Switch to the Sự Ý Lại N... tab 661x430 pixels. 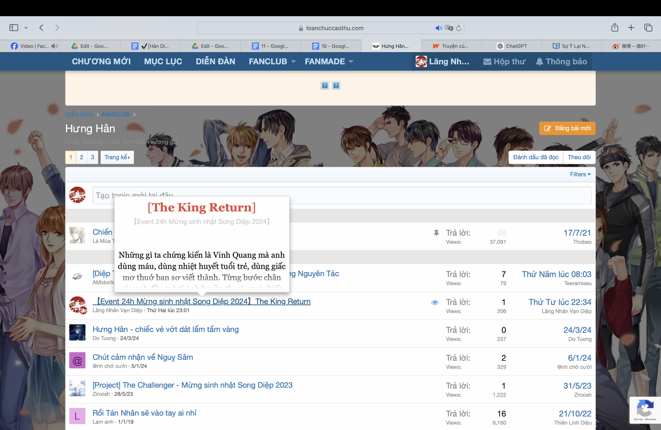571,46
